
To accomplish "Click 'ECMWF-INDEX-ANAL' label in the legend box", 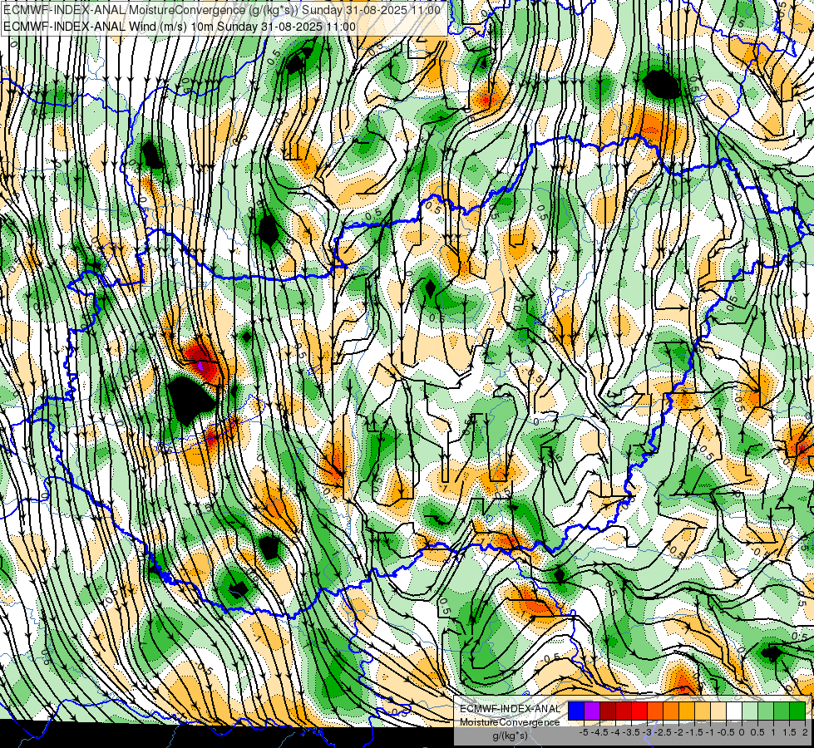I will tap(510, 709).
